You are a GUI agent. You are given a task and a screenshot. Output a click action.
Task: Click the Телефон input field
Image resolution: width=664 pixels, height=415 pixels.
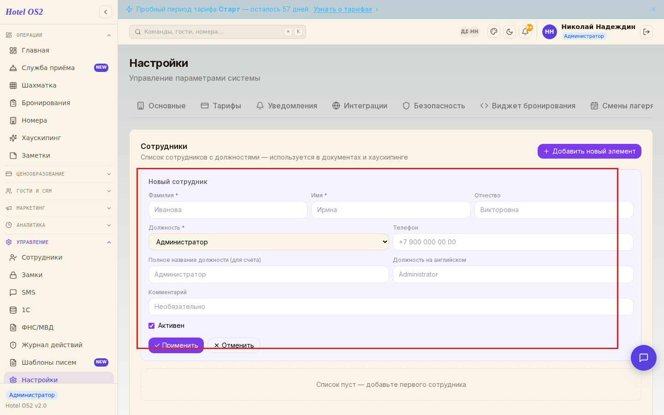[513, 242]
